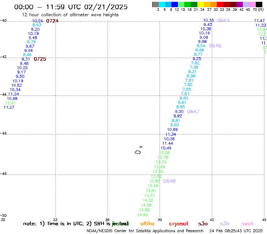This screenshot has height=234, width=267.
Task: Click the 10.52 wave height value
Action: pyautogui.click(x=17, y=85)
